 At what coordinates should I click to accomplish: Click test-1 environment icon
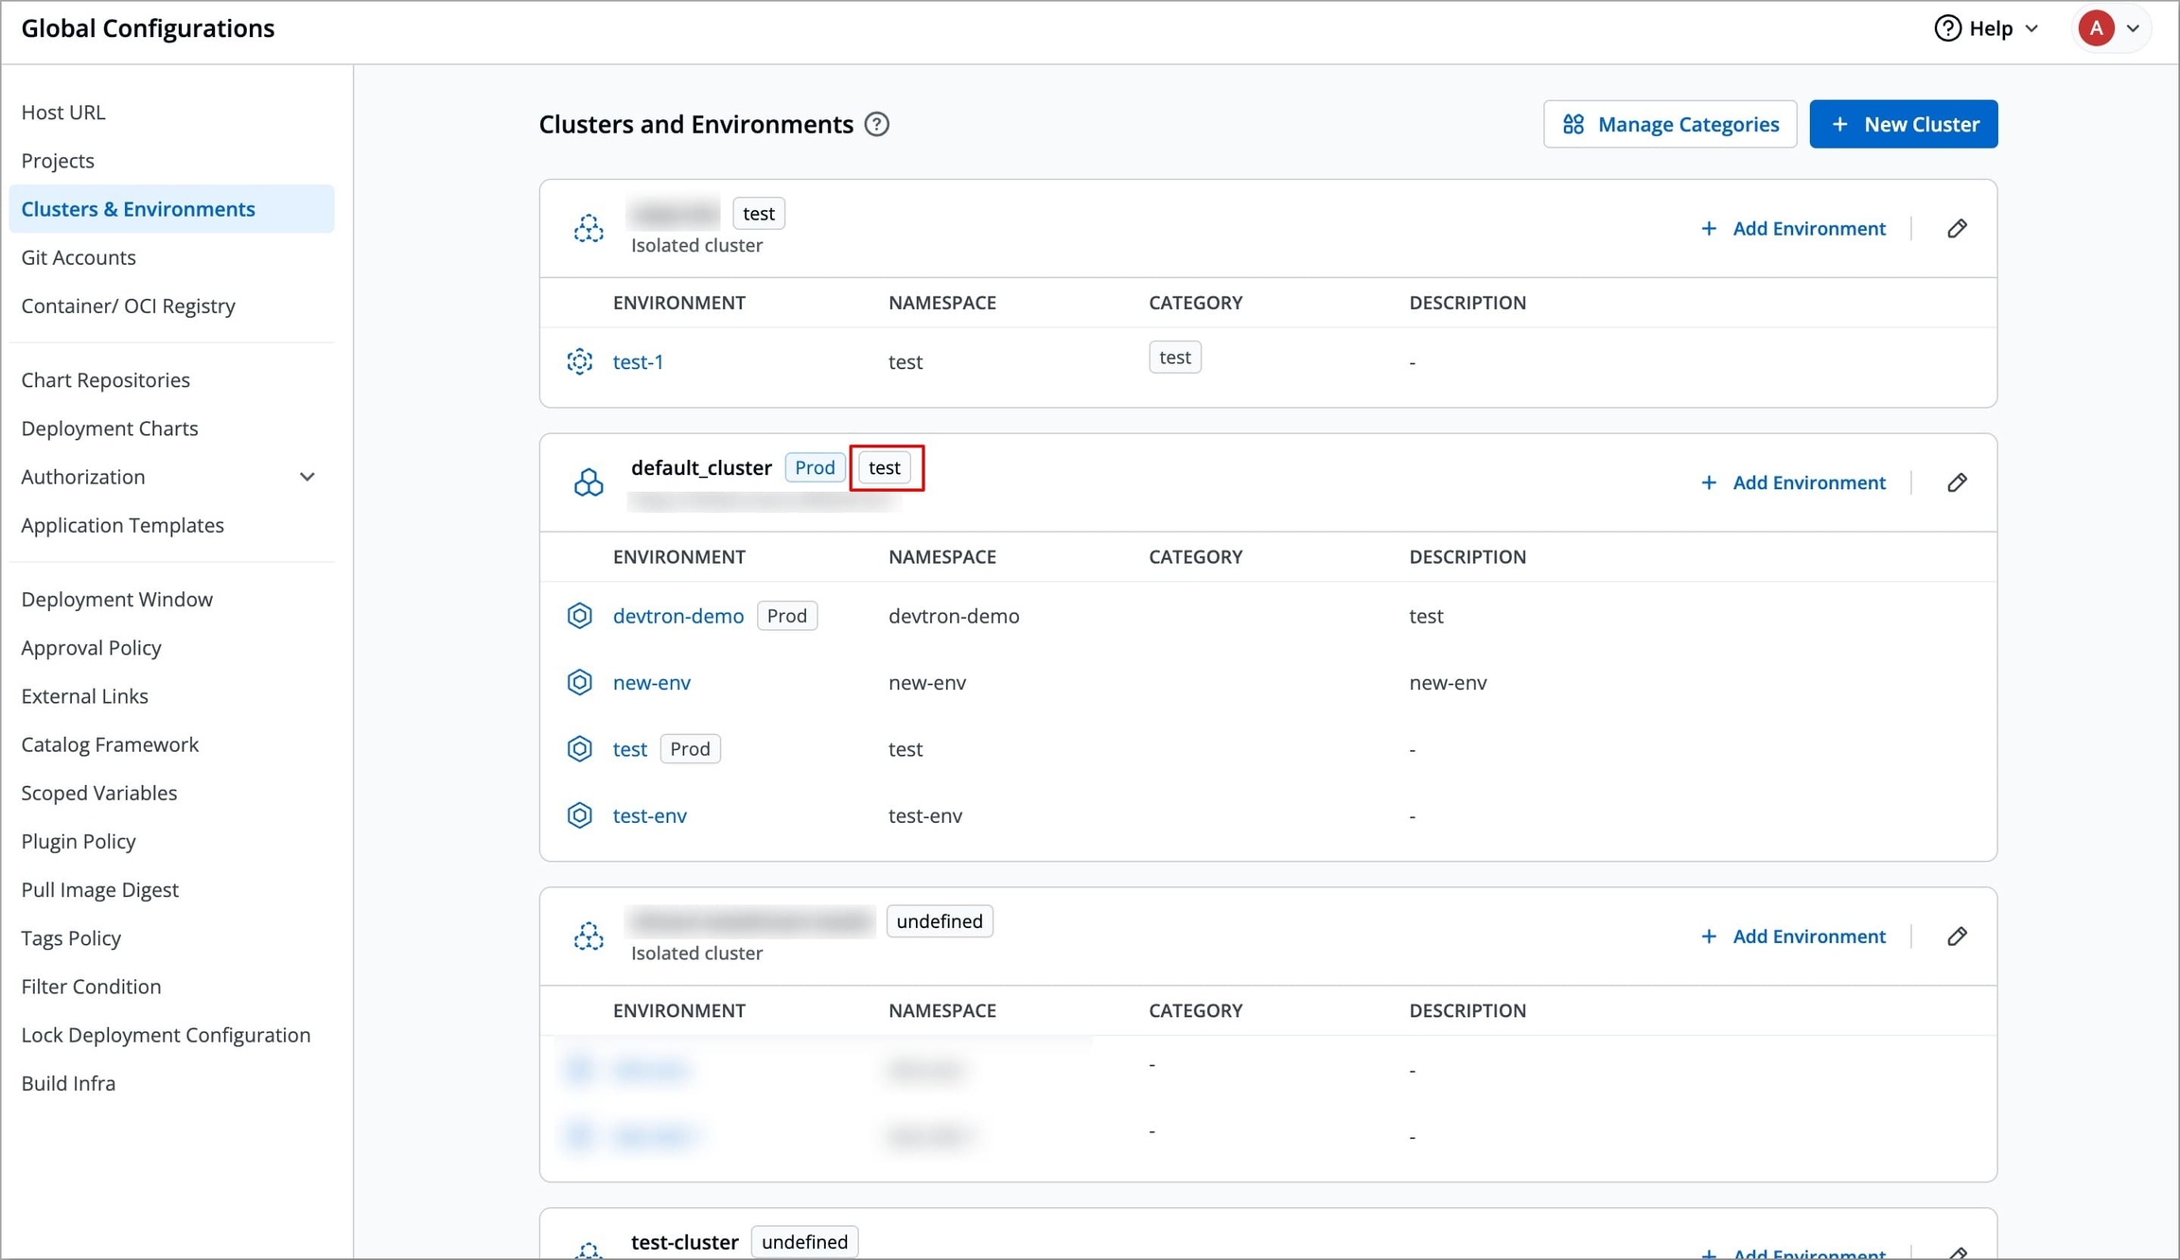tap(579, 361)
